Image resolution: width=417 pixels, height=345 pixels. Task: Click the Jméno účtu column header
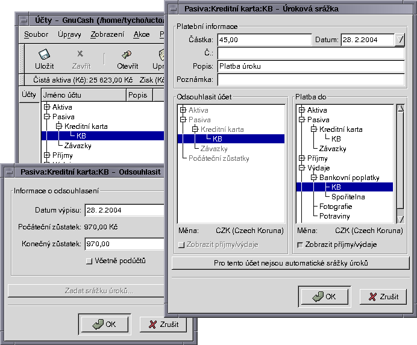(84, 95)
